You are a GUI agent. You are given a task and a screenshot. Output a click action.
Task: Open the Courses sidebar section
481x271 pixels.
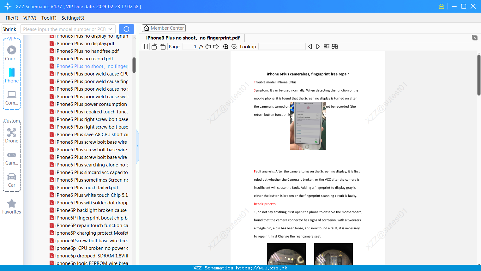(12, 53)
